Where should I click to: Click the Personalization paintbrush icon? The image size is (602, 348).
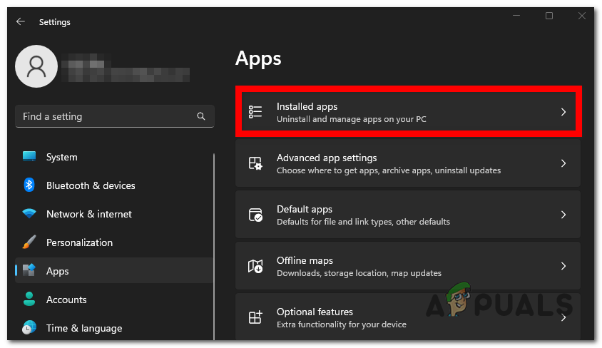pyautogui.click(x=29, y=242)
